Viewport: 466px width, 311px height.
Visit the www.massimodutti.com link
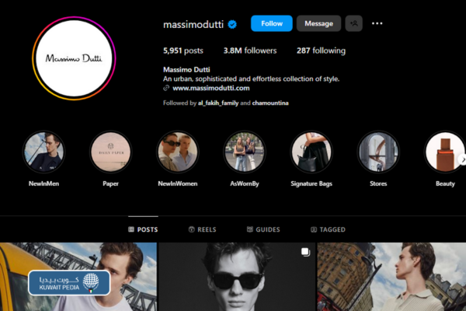[x=211, y=88]
